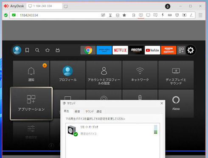The height and width of the screenshot is (158, 208).
Task: Click the AnyDesk file transfer icon
Action: click(x=134, y=15)
